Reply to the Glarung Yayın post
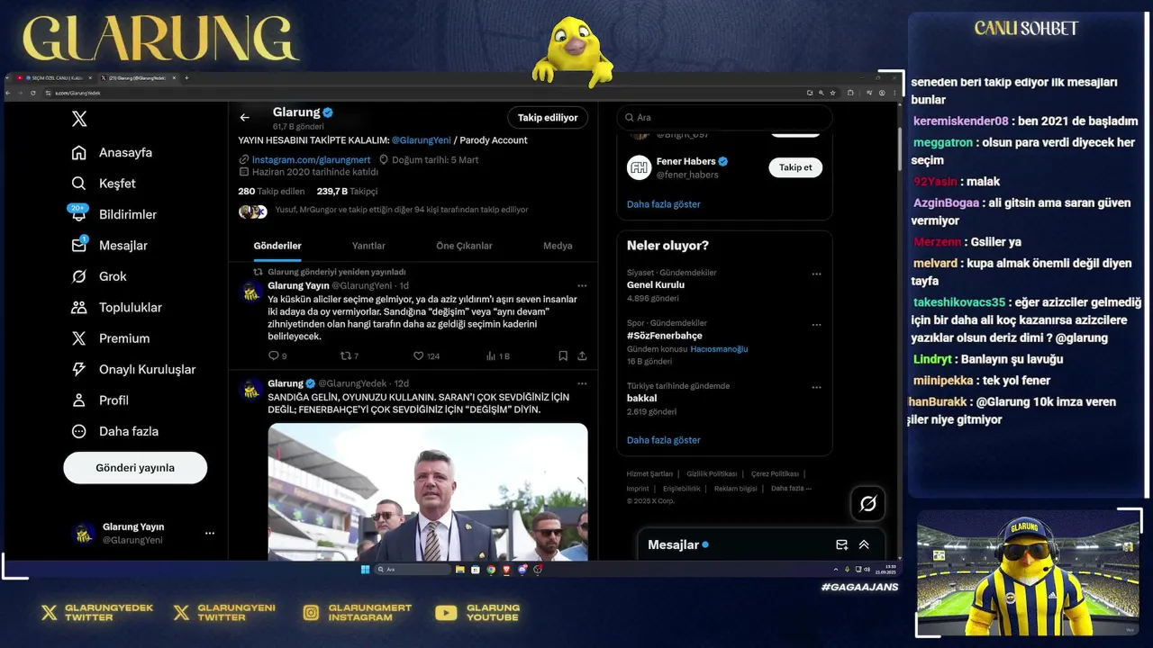Viewport: 1153px width, 648px height. (273, 356)
